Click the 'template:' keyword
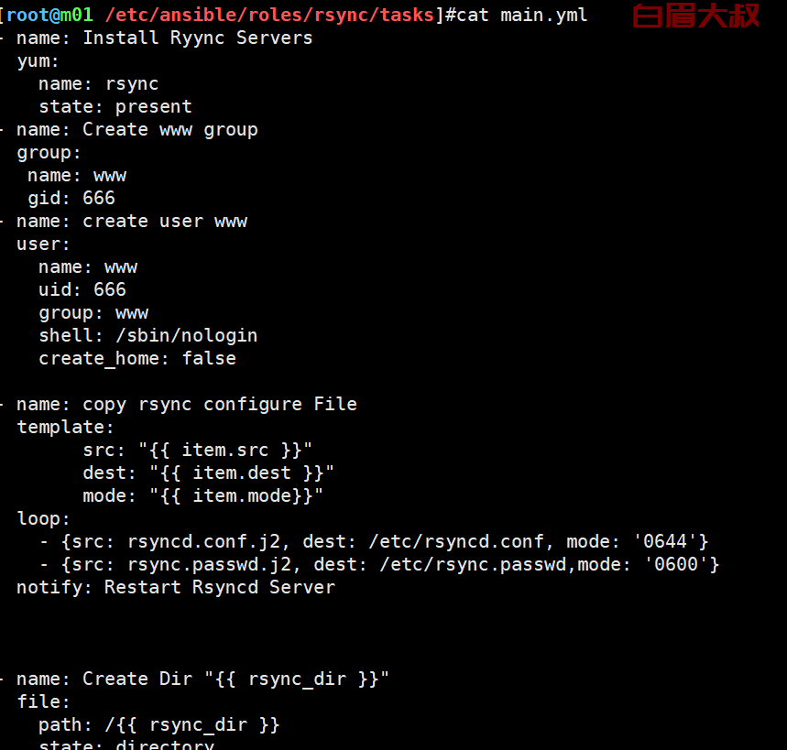787x750 pixels. click(65, 427)
